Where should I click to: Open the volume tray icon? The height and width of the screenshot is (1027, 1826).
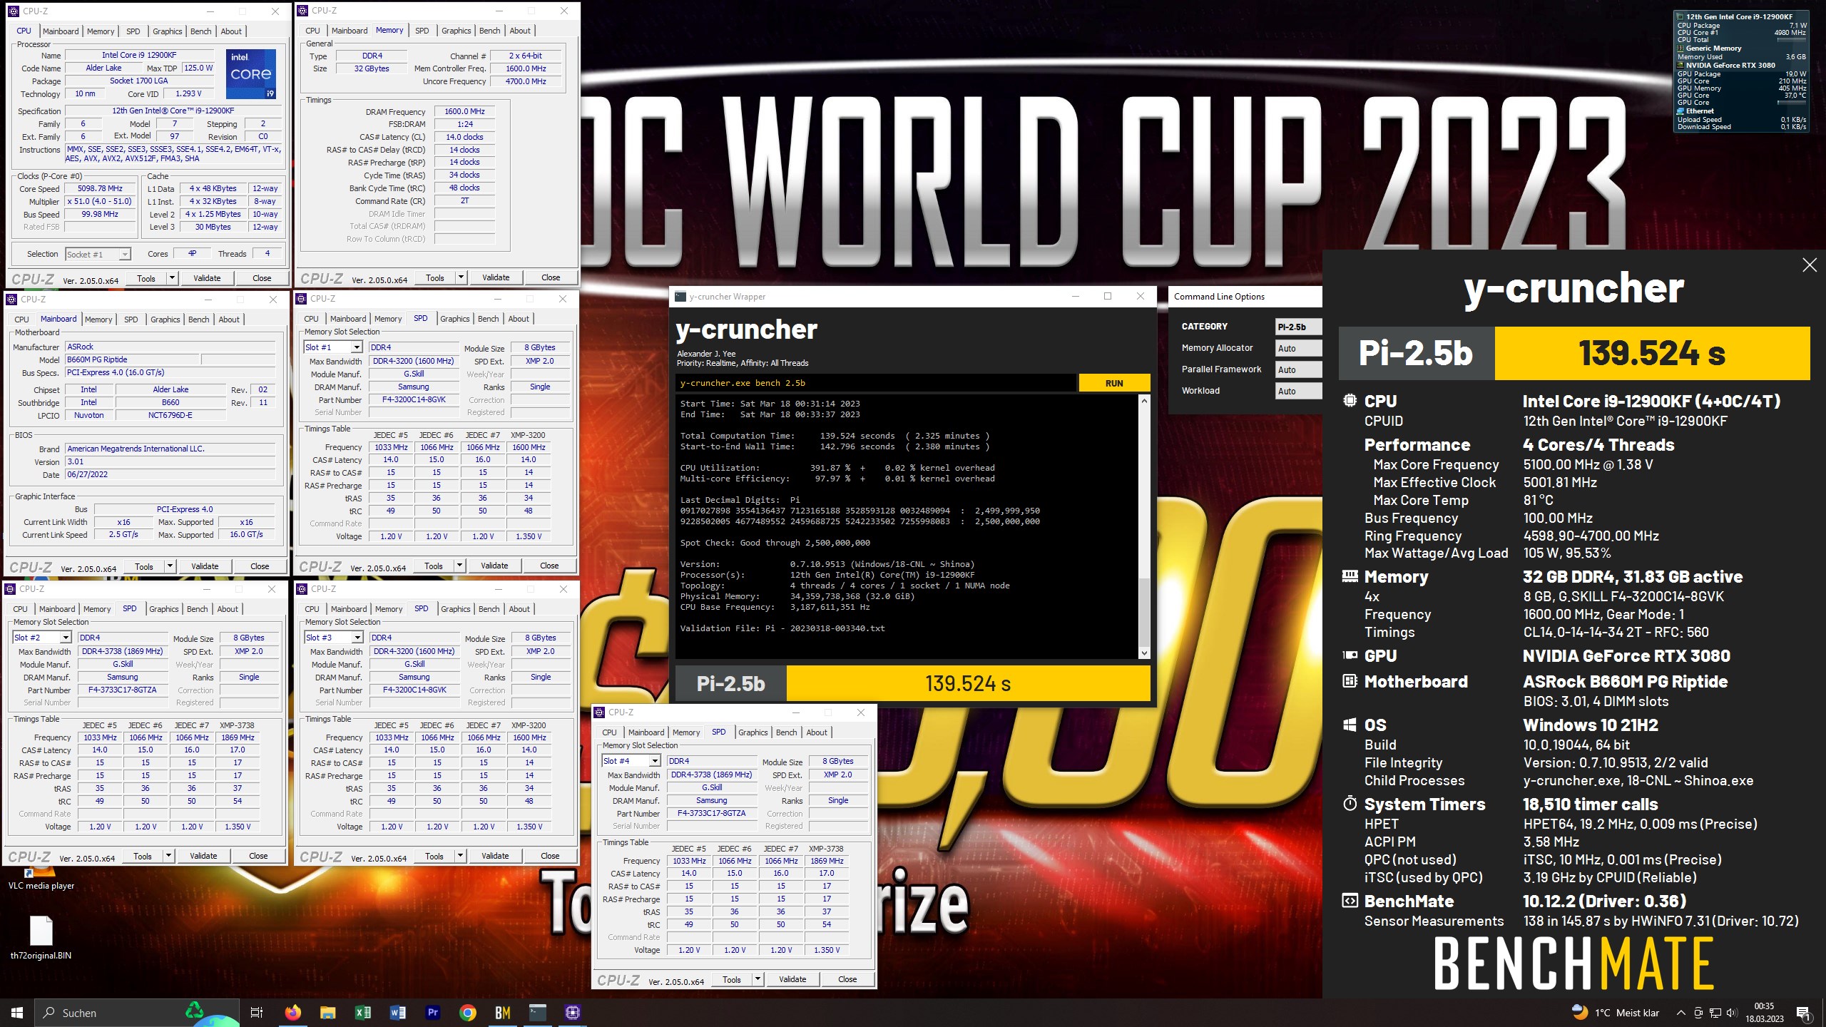[1731, 1013]
